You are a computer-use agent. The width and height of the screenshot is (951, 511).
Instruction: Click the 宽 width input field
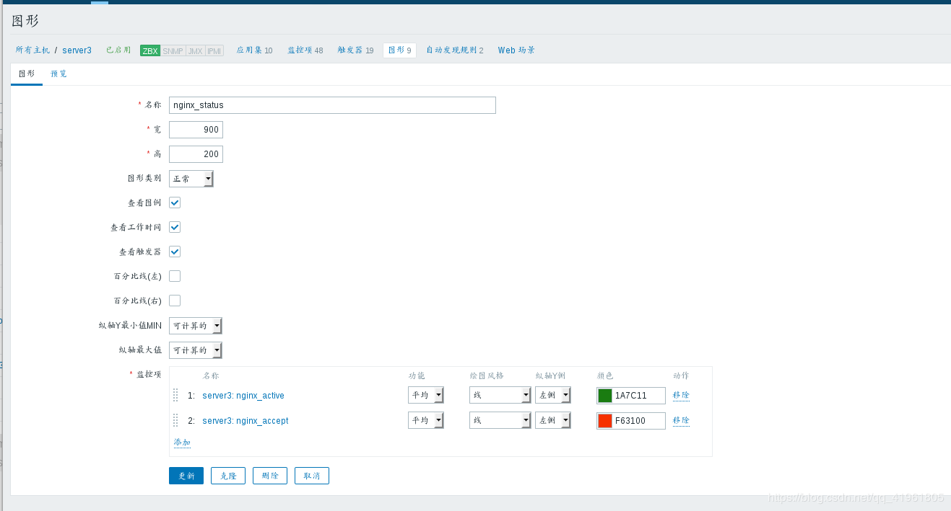[x=196, y=130]
